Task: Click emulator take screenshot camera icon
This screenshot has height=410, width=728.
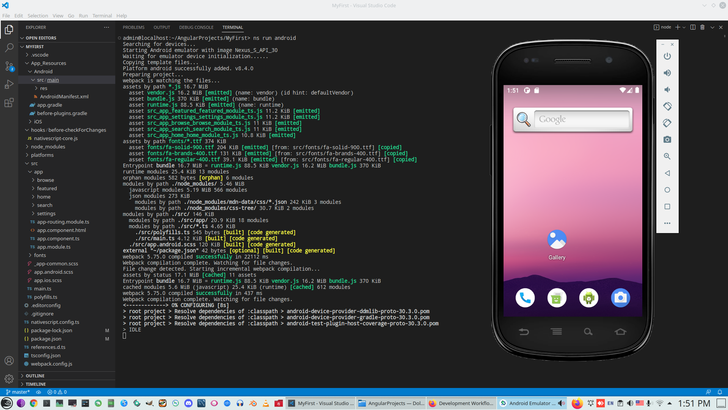Action: click(x=667, y=140)
